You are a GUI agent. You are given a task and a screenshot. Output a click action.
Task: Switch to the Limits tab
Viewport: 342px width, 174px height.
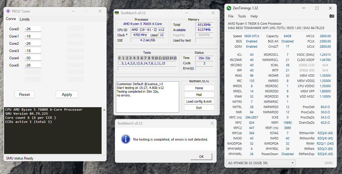(24, 19)
